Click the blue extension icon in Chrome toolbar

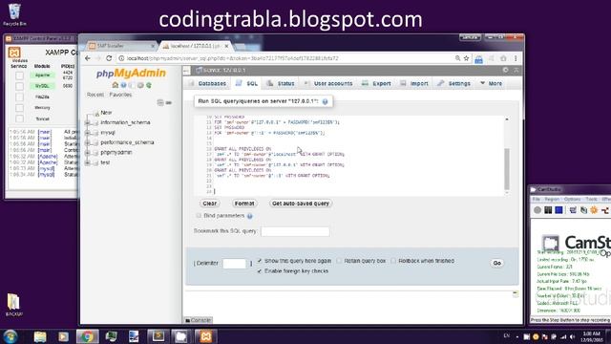pyautogui.click(x=478, y=59)
